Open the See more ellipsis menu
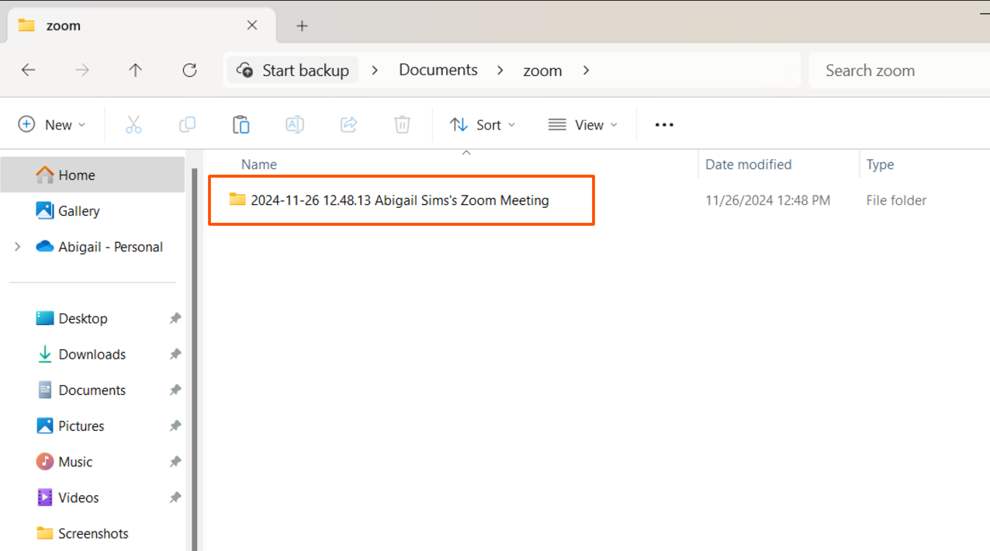 point(664,125)
